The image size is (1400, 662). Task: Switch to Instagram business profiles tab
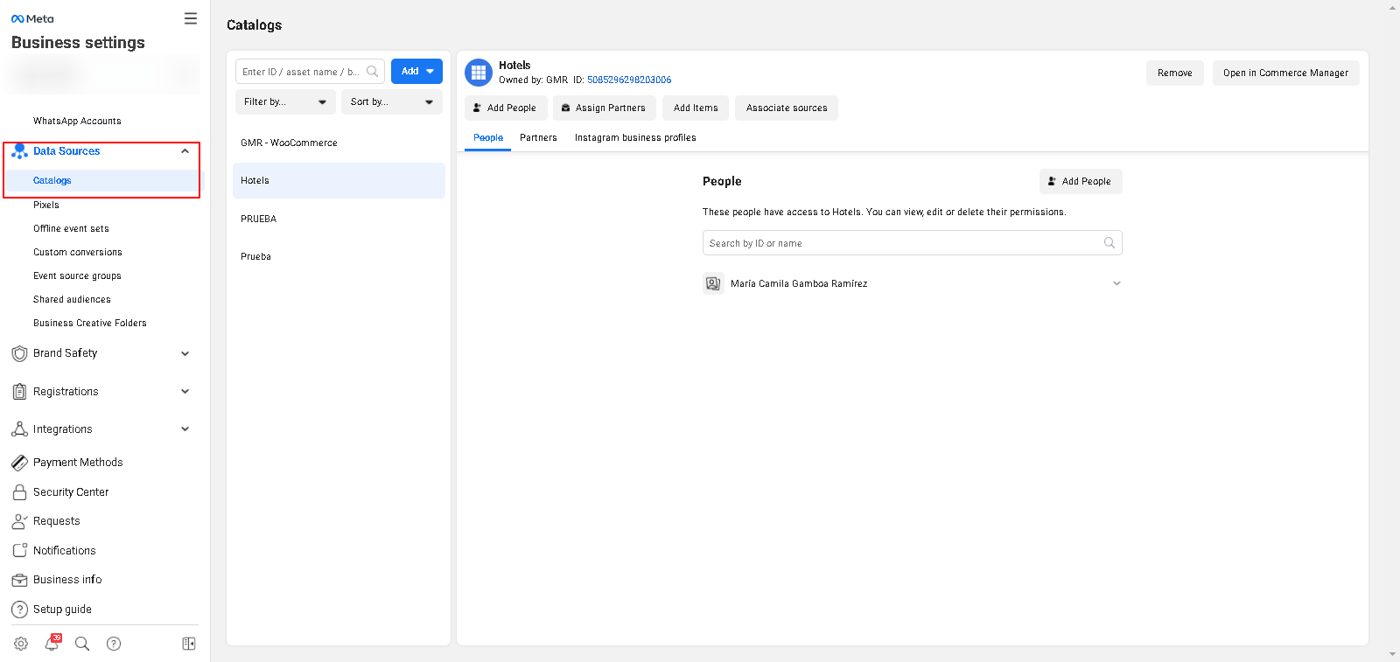635,138
